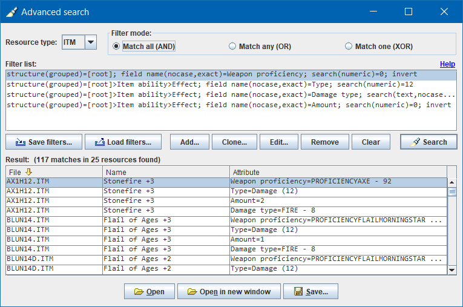Click the Open in new window button
The height and width of the screenshot is (307, 463).
tap(229, 292)
